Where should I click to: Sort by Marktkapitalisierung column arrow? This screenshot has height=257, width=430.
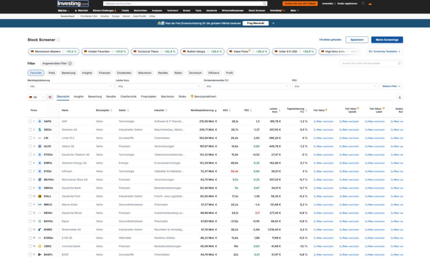pos(215,111)
